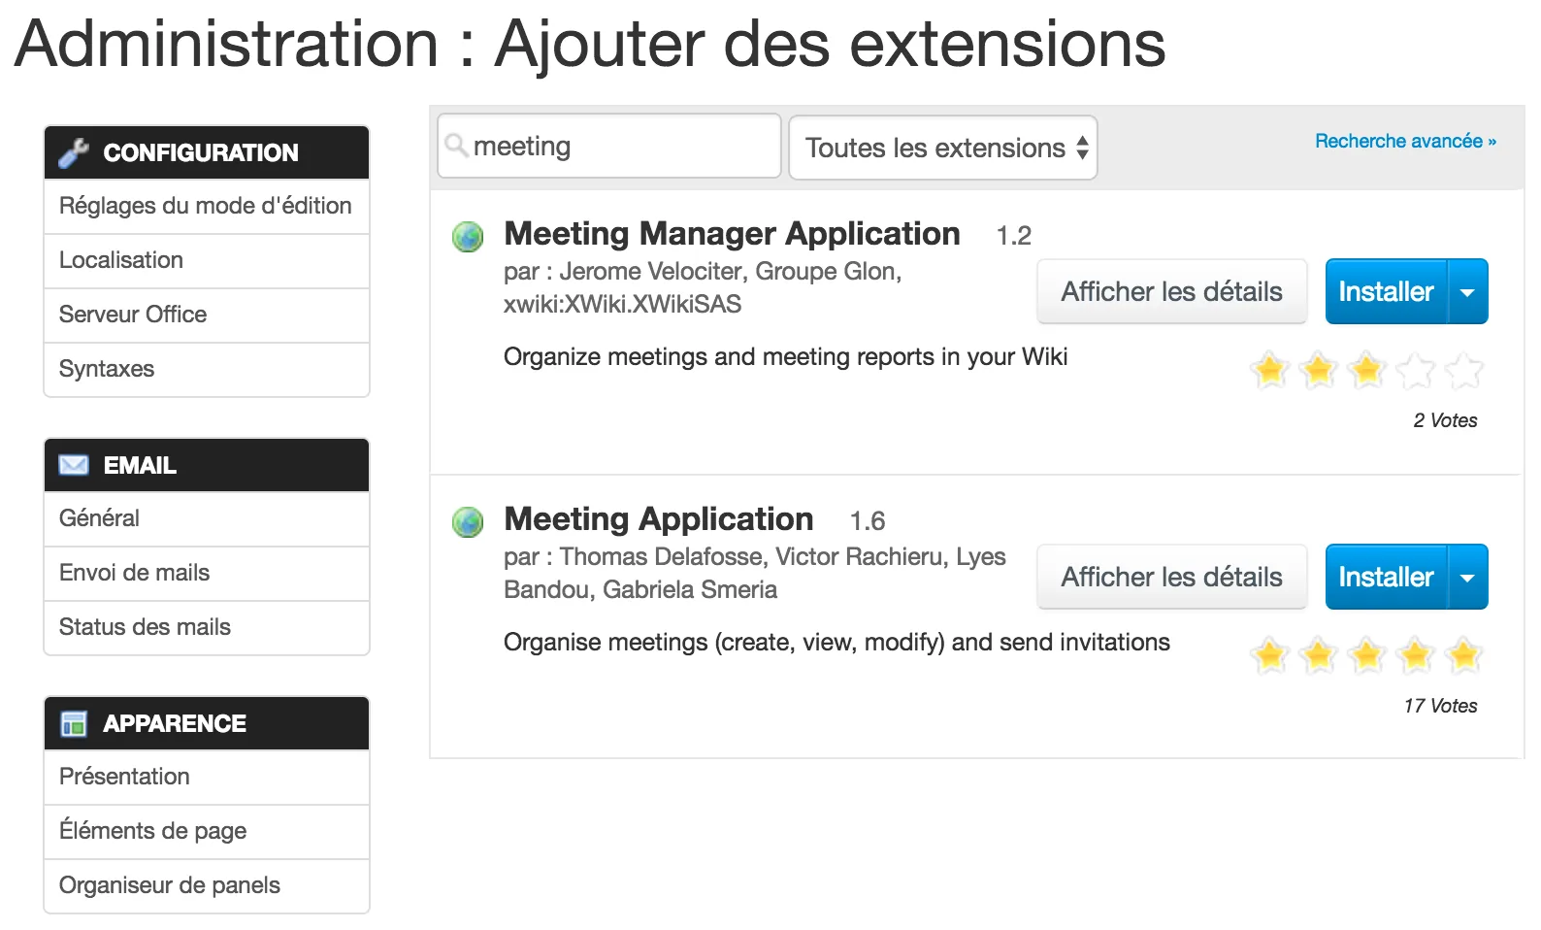This screenshot has height=930, width=1541.
Task: Expand Installer arrow for Meeting Manager Application
Action: tap(1467, 291)
